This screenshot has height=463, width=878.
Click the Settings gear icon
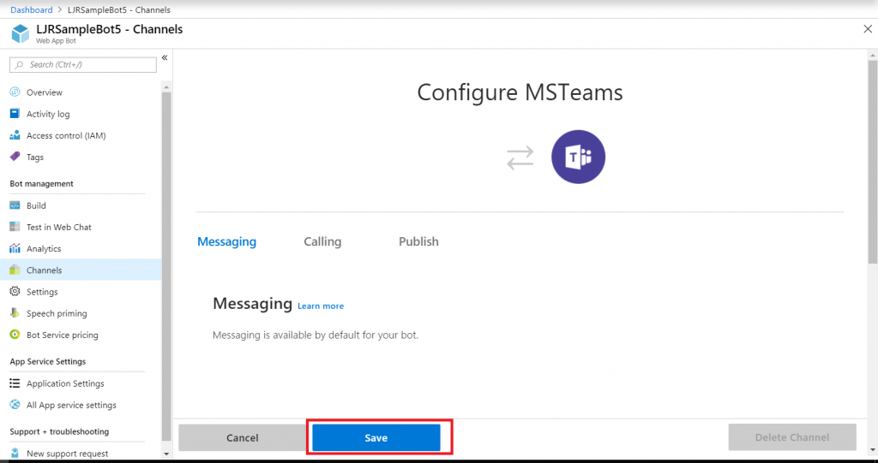15,292
